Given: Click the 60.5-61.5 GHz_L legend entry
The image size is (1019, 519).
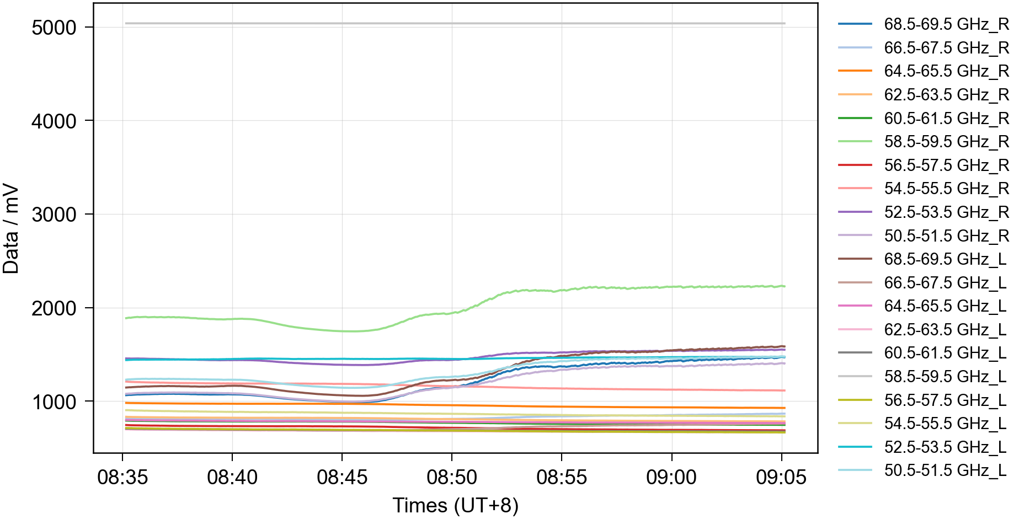Looking at the screenshot, I should [945, 353].
